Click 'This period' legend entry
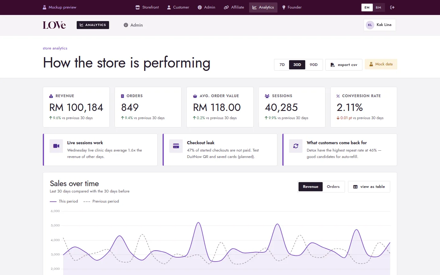This screenshot has width=440, height=275. tap(64, 201)
